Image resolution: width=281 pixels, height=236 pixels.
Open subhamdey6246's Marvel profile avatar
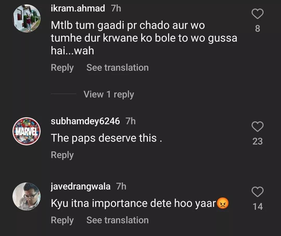coord(27,131)
